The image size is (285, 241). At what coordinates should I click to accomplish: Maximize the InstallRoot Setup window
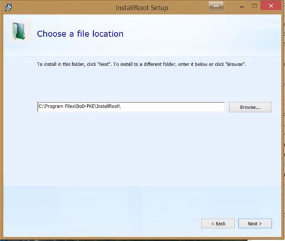pos(254,6)
